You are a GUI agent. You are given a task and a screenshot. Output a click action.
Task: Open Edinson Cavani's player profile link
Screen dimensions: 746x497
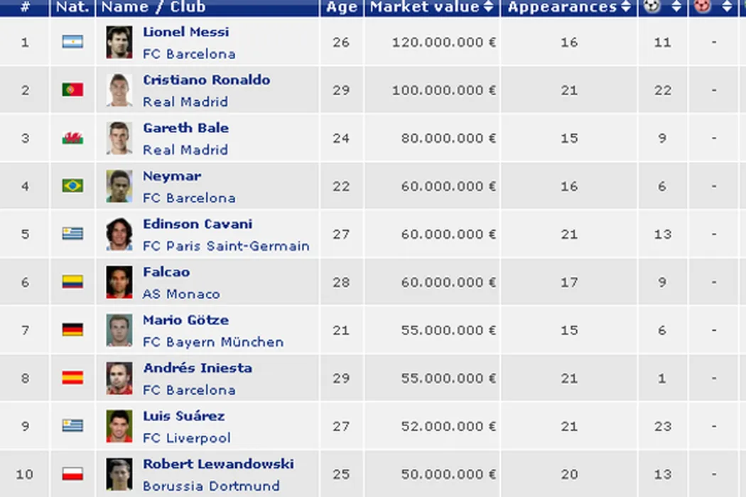click(198, 224)
